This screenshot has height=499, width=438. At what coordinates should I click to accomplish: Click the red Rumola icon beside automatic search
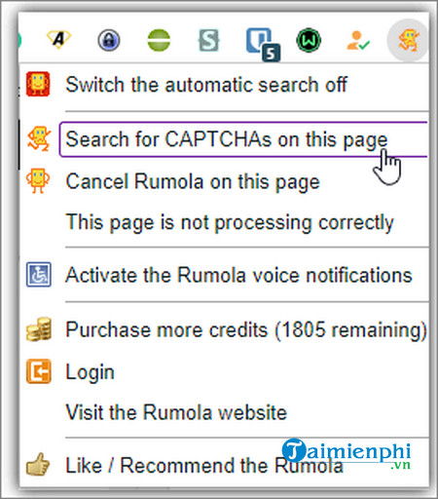click(38, 84)
